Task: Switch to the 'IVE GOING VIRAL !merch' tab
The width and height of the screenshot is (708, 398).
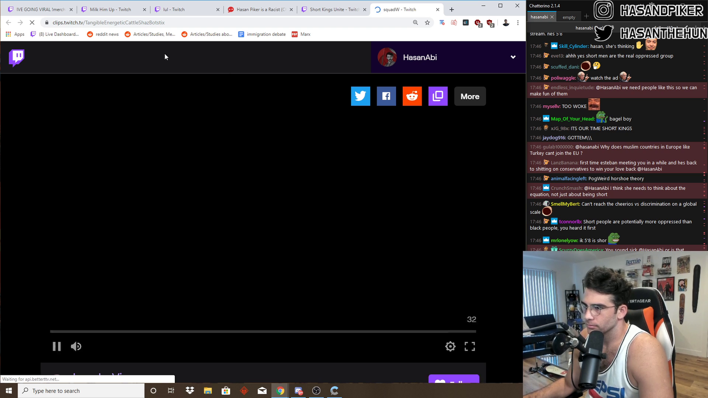Action: 41,9
